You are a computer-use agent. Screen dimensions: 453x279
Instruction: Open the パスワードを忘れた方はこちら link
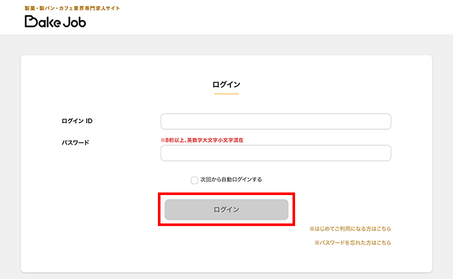tap(353, 243)
